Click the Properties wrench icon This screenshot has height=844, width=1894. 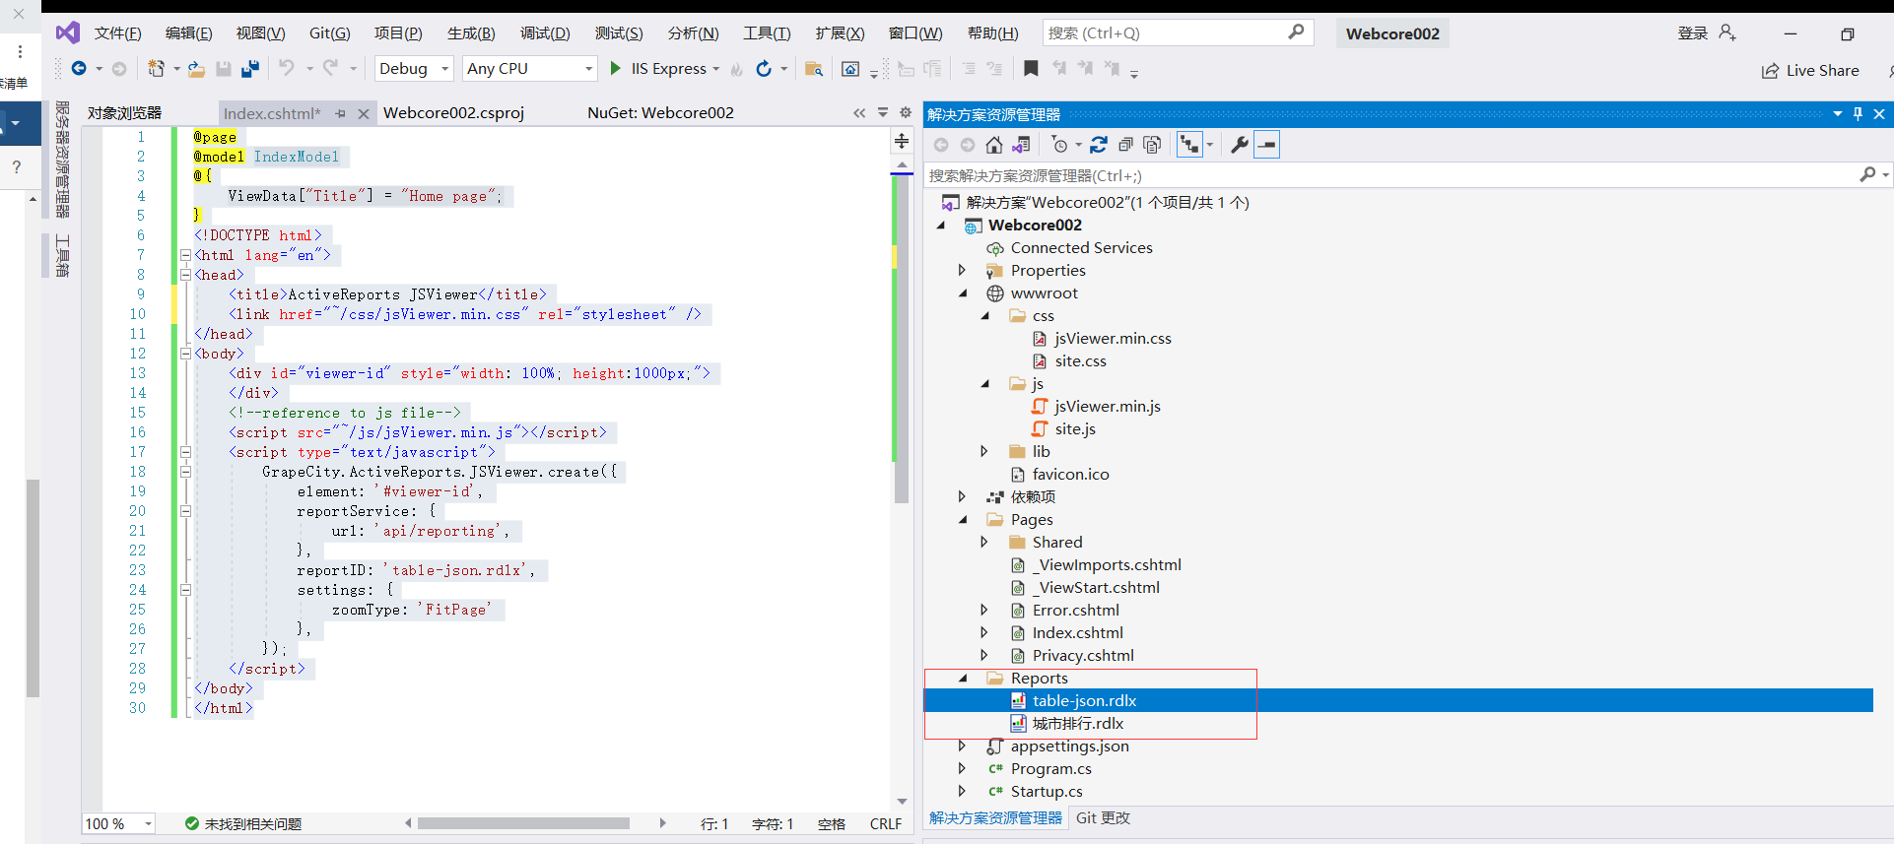tap(1240, 145)
